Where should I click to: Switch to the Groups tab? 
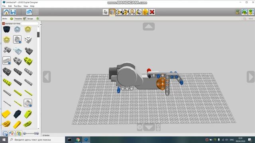[x=33, y=19]
